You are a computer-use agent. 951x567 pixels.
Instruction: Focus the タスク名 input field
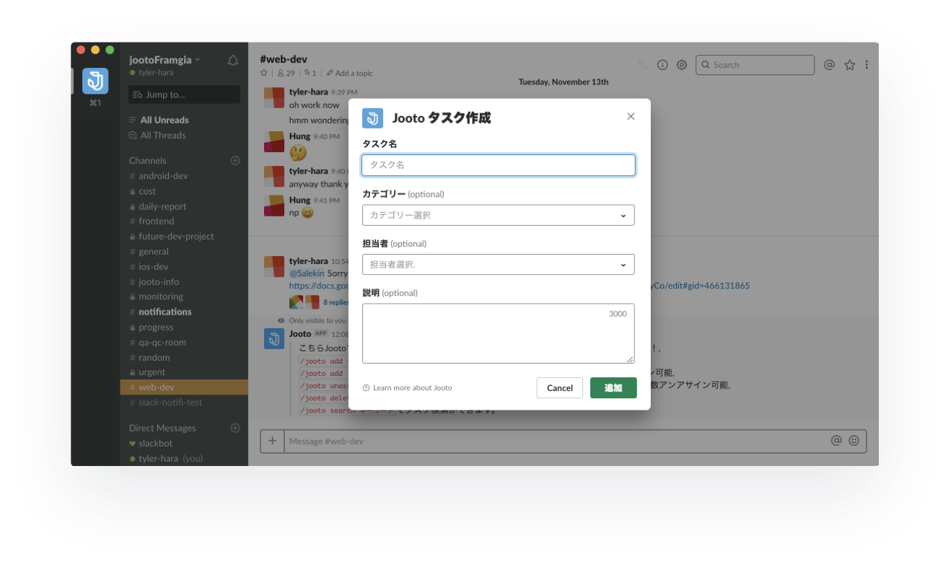pyautogui.click(x=499, y=165)
